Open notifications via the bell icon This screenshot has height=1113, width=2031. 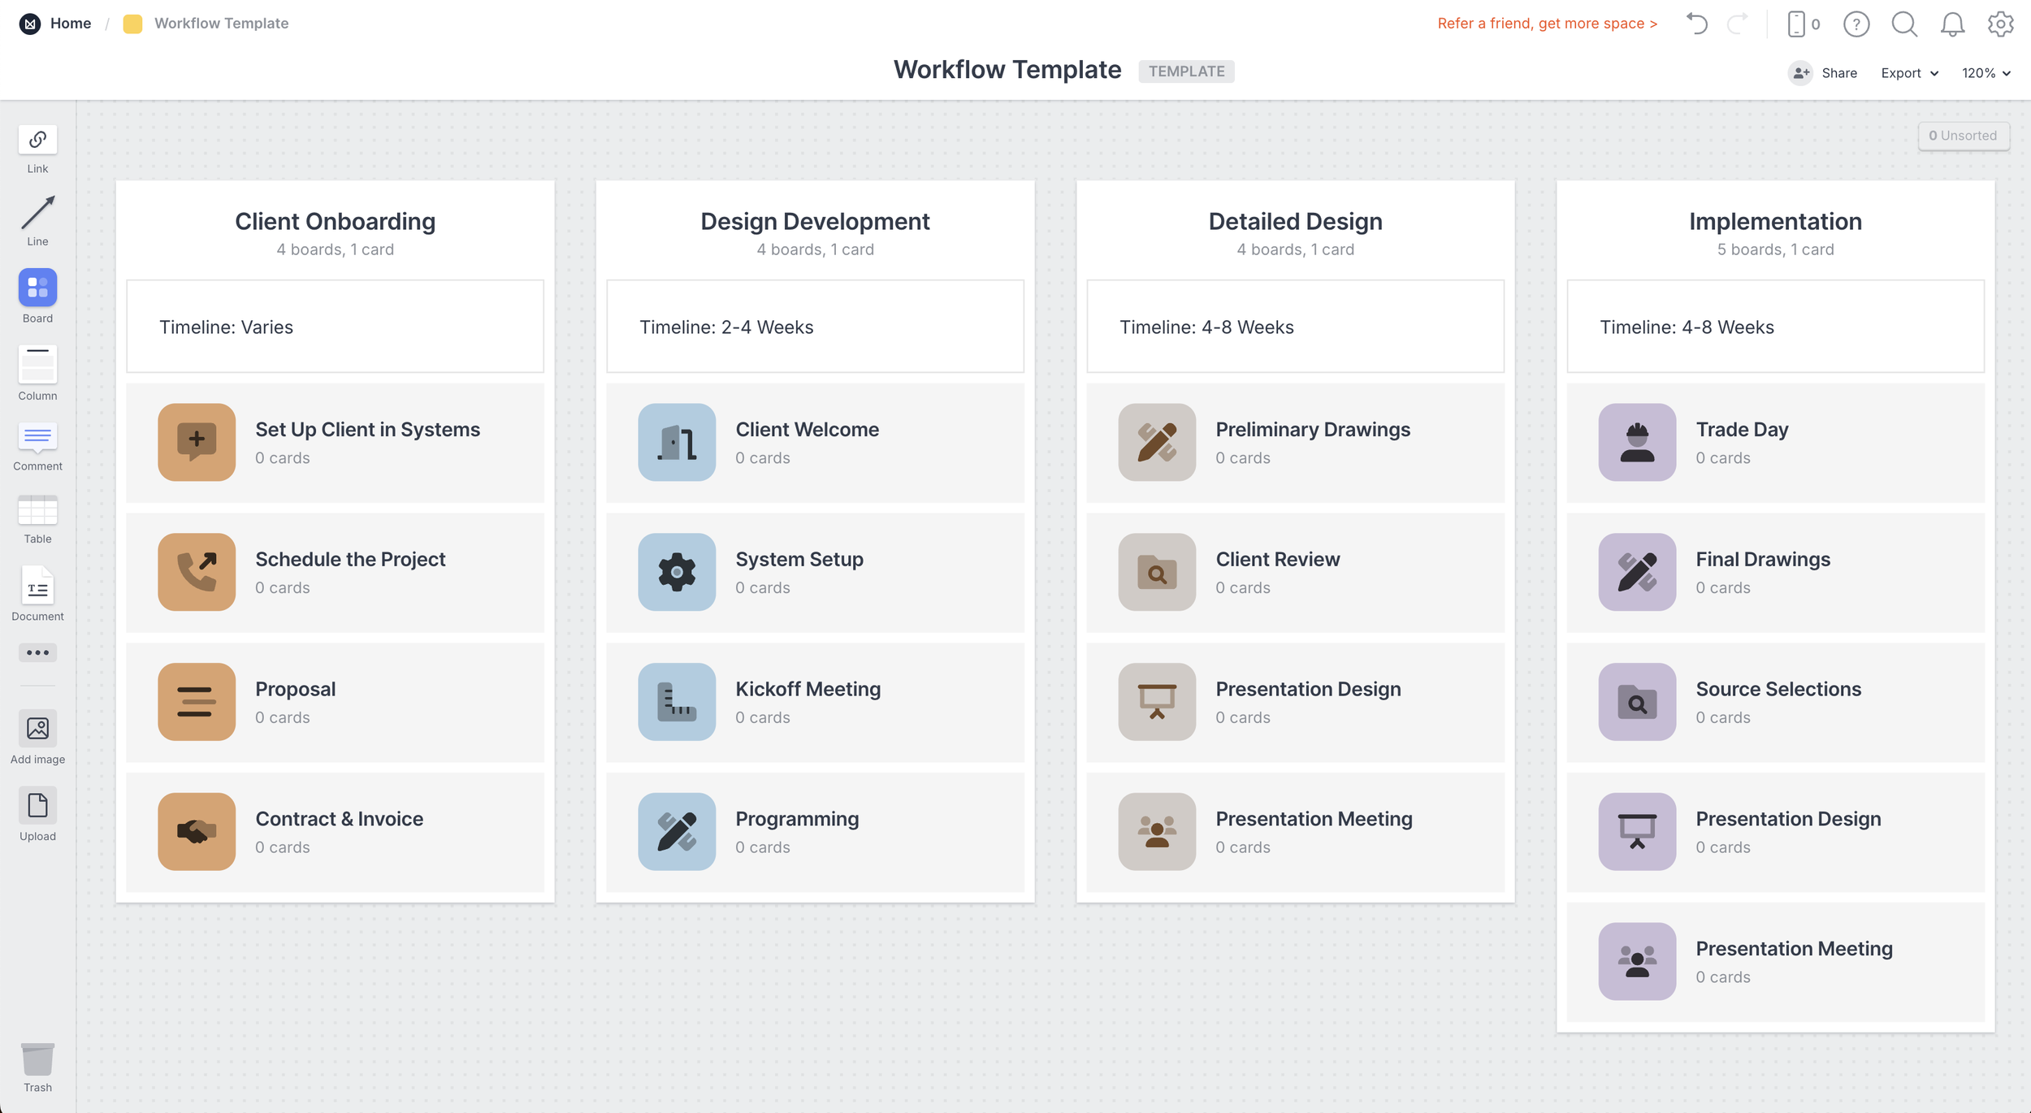pyautogui.click(x=1953, y=24)
